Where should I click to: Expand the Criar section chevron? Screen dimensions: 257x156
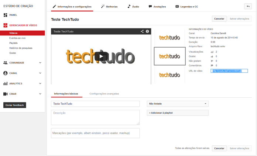click(40, 94)
